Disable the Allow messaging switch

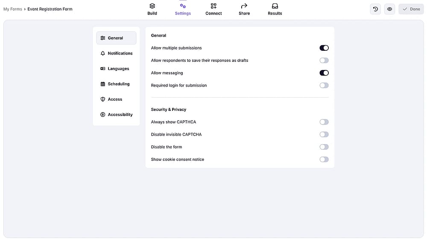point(324,73)
